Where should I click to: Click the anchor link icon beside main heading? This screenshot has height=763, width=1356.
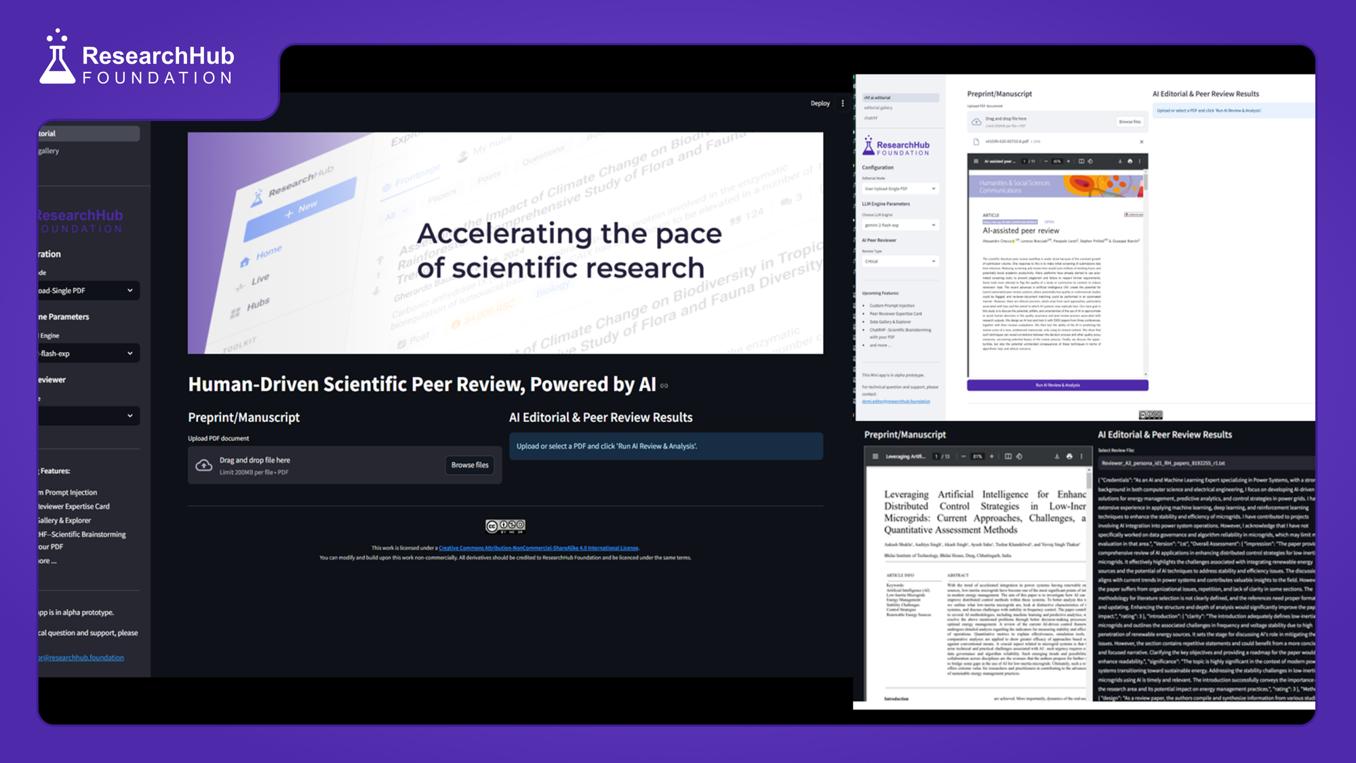[664, 386]
